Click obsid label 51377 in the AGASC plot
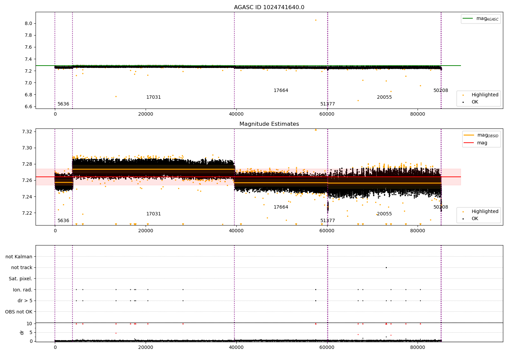 click(327, 104)
